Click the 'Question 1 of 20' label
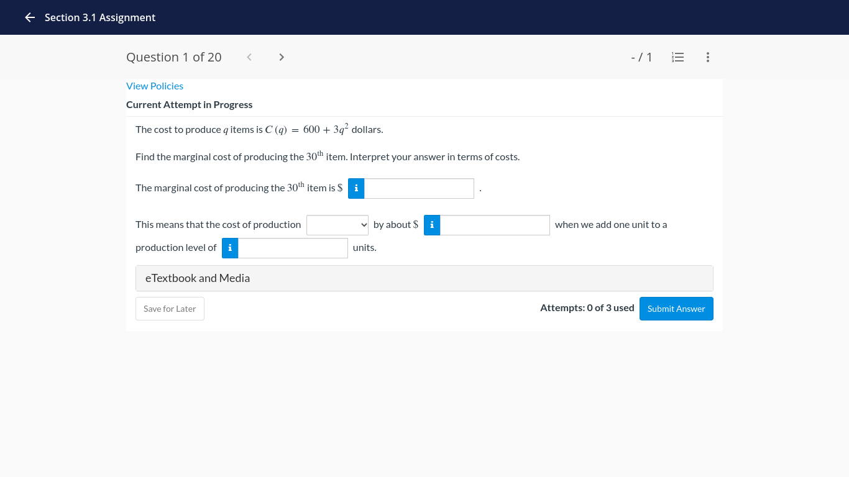The height and width of the screenshot is (477, 849). pyautogui.click(x=173, y=57)
